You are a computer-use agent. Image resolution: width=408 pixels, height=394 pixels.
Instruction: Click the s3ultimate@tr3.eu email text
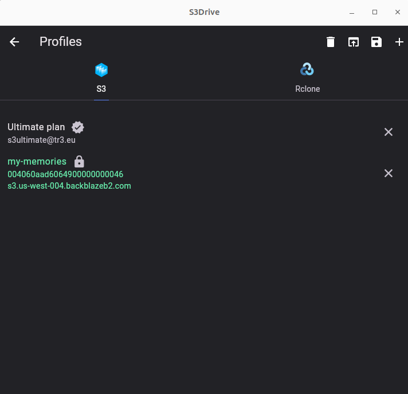pyautogui.click(x=41, y=140)
